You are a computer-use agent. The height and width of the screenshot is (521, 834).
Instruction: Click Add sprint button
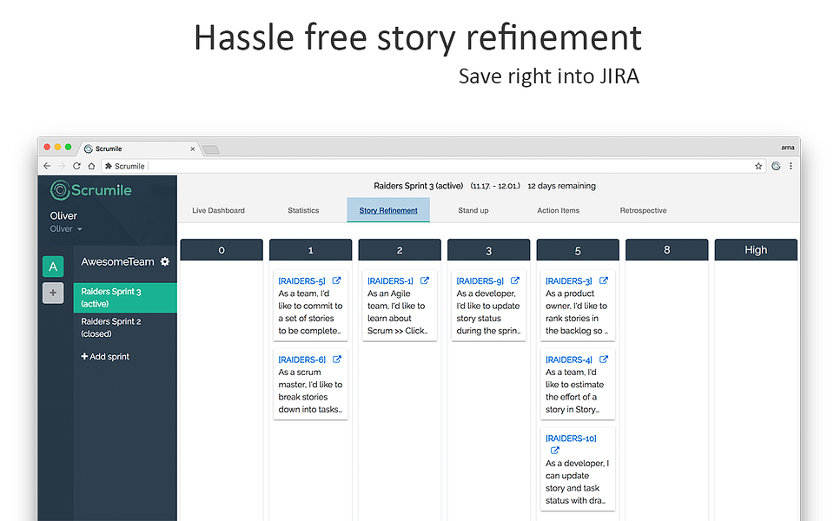105,357
